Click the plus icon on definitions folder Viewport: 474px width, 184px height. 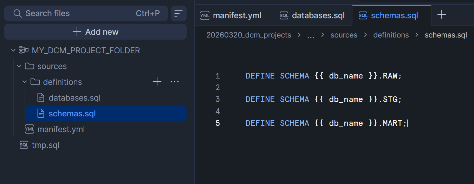pos(157,82)
